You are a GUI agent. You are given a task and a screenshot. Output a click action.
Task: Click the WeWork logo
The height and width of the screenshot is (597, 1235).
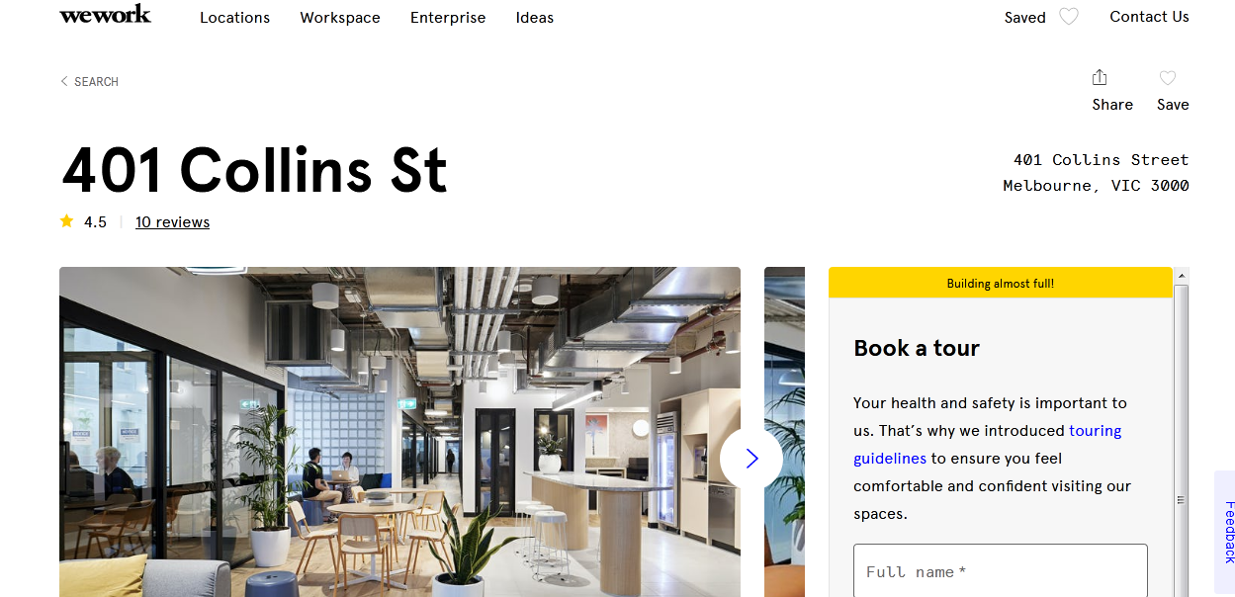(105, 14)
